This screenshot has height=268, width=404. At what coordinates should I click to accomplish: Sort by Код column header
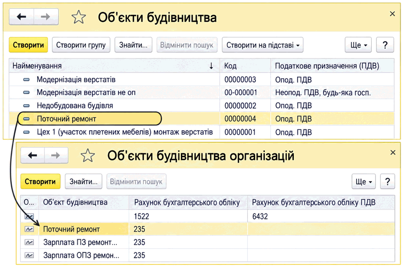click(x=245, y=66)
